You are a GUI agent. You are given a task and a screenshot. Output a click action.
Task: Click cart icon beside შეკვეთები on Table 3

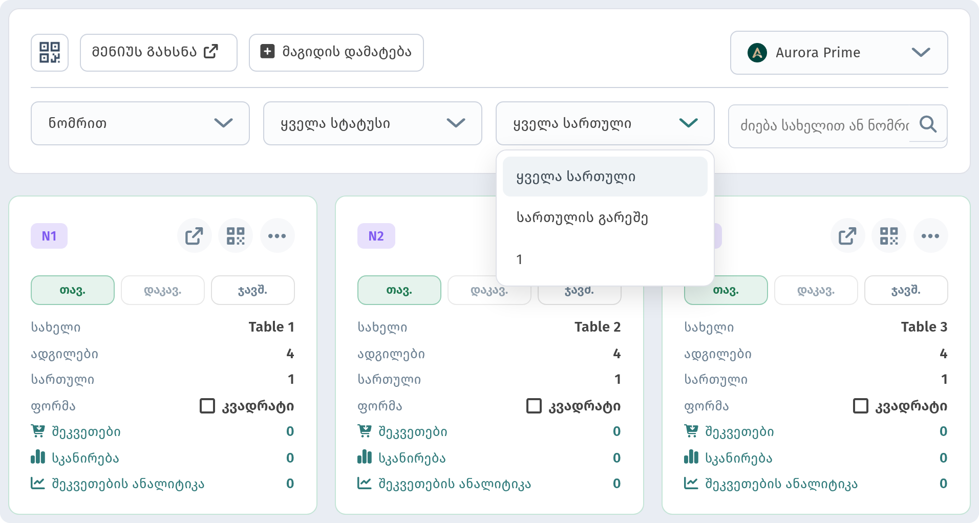coord(691,431)
